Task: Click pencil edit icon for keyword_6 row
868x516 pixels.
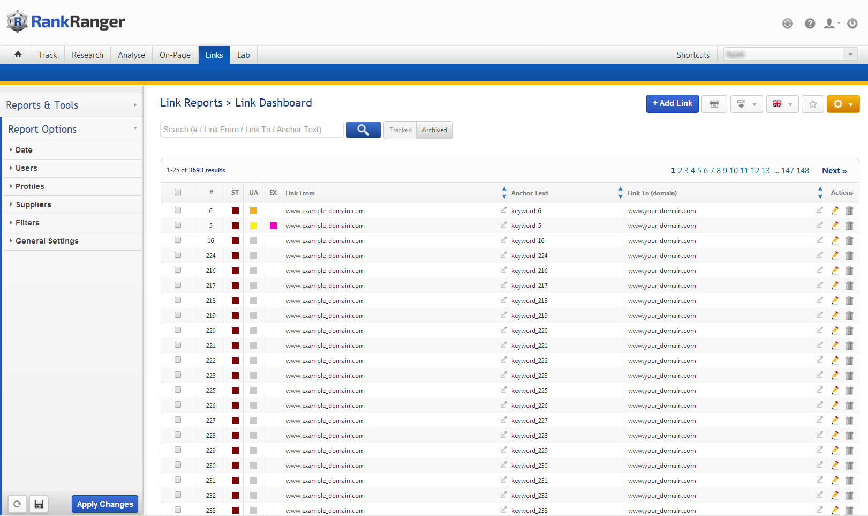Action: click(835, 210)
